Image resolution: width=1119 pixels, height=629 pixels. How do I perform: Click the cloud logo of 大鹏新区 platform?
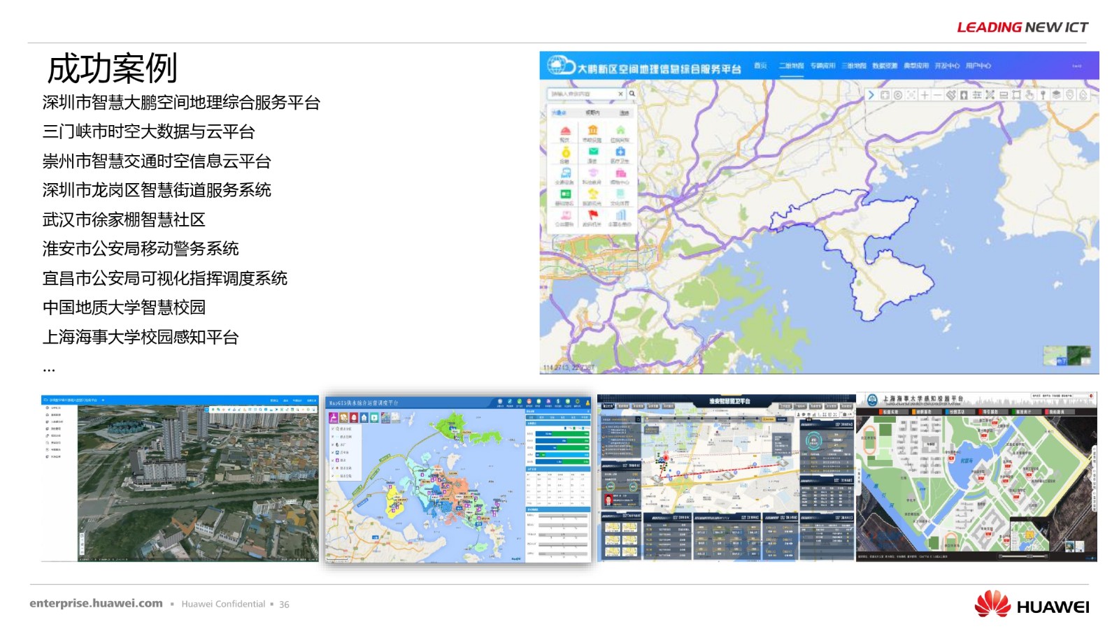pyautogui.click(x=560, y=65)
